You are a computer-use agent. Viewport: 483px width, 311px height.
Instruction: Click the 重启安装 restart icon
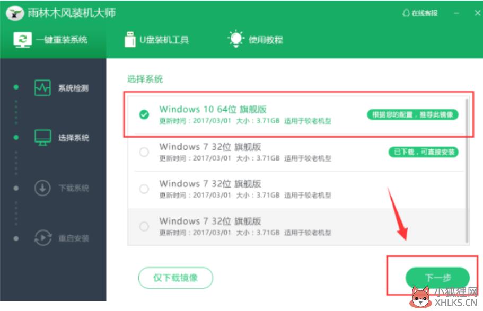click(x=42, y=238)
